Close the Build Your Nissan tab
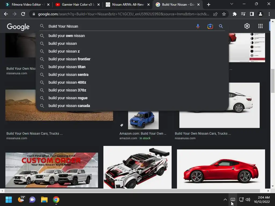 pos(198,5)
